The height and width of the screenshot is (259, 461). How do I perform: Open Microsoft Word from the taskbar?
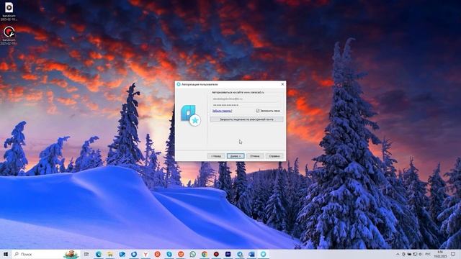tap(251, 254)
